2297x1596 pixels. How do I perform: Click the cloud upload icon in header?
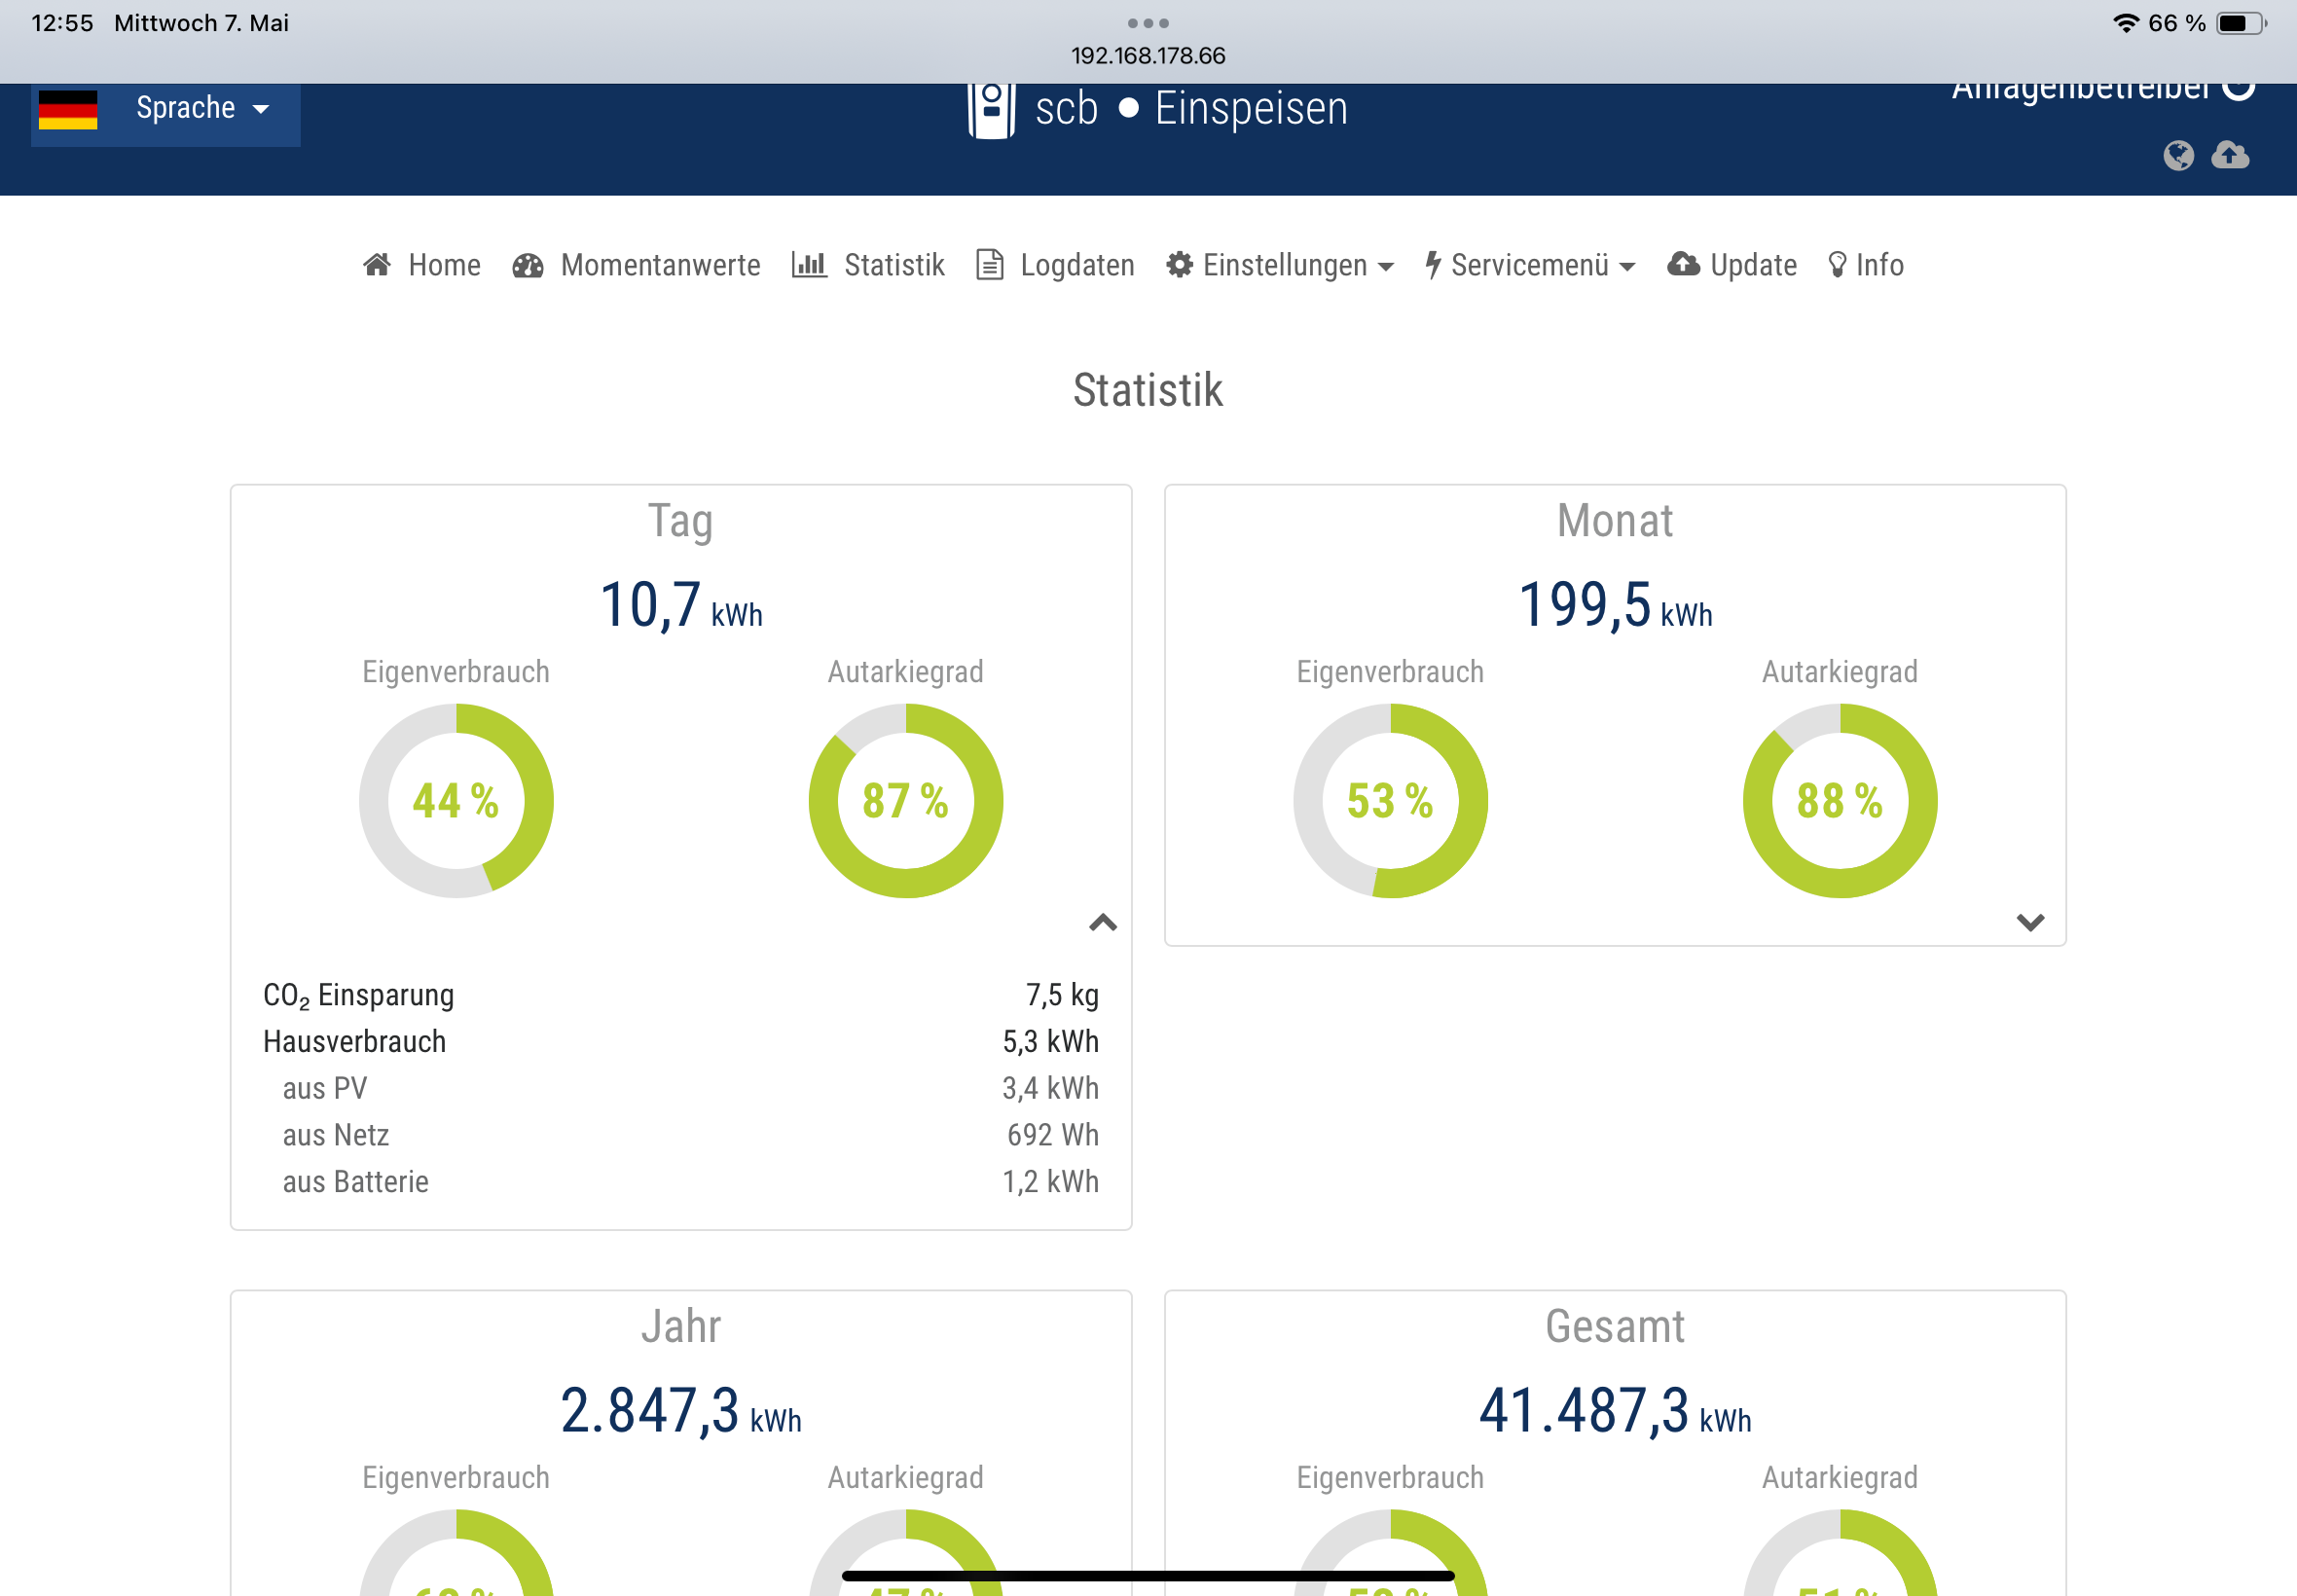point(2230,156)
